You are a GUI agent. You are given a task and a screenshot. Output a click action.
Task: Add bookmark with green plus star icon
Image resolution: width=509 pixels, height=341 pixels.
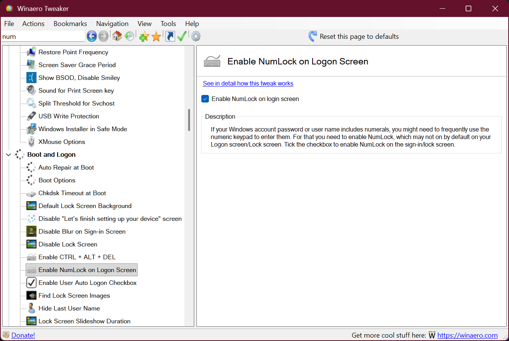point(144,37)
